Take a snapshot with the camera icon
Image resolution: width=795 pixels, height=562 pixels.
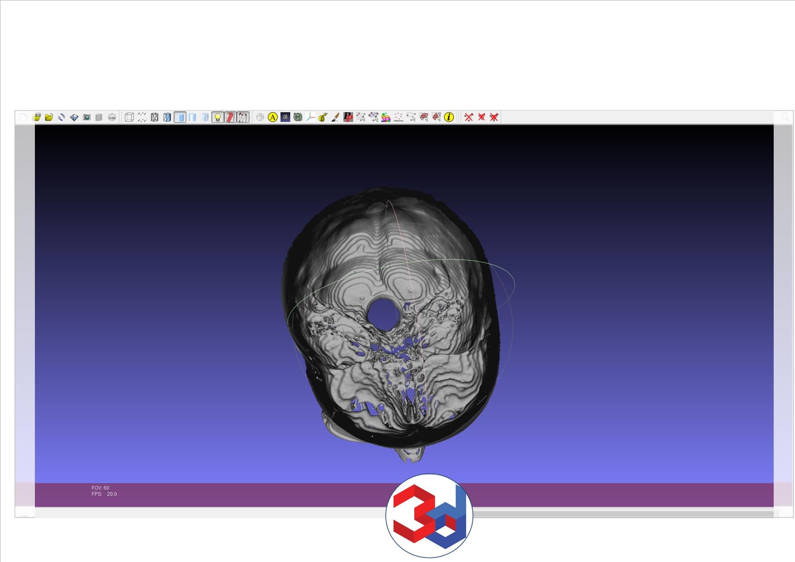[87, 117]
